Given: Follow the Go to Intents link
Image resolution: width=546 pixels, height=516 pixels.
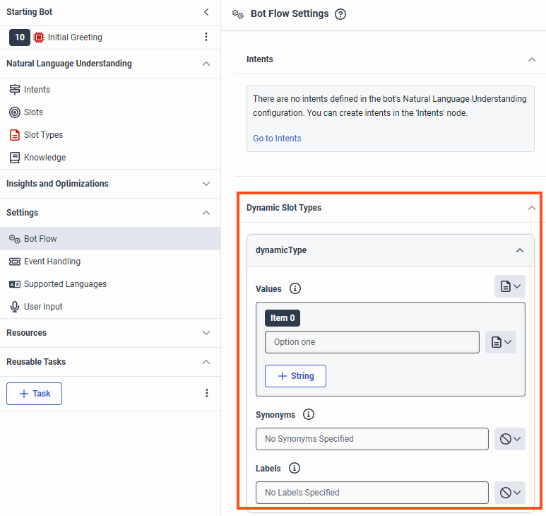Looking at the screenshot, I should coord(277,139).
